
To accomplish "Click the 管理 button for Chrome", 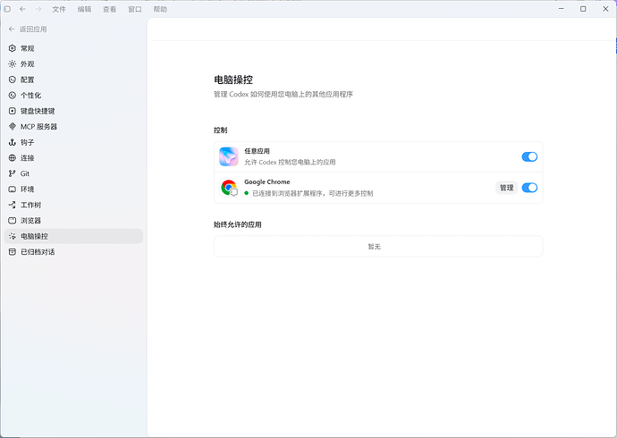I will (x=506, y=188).
